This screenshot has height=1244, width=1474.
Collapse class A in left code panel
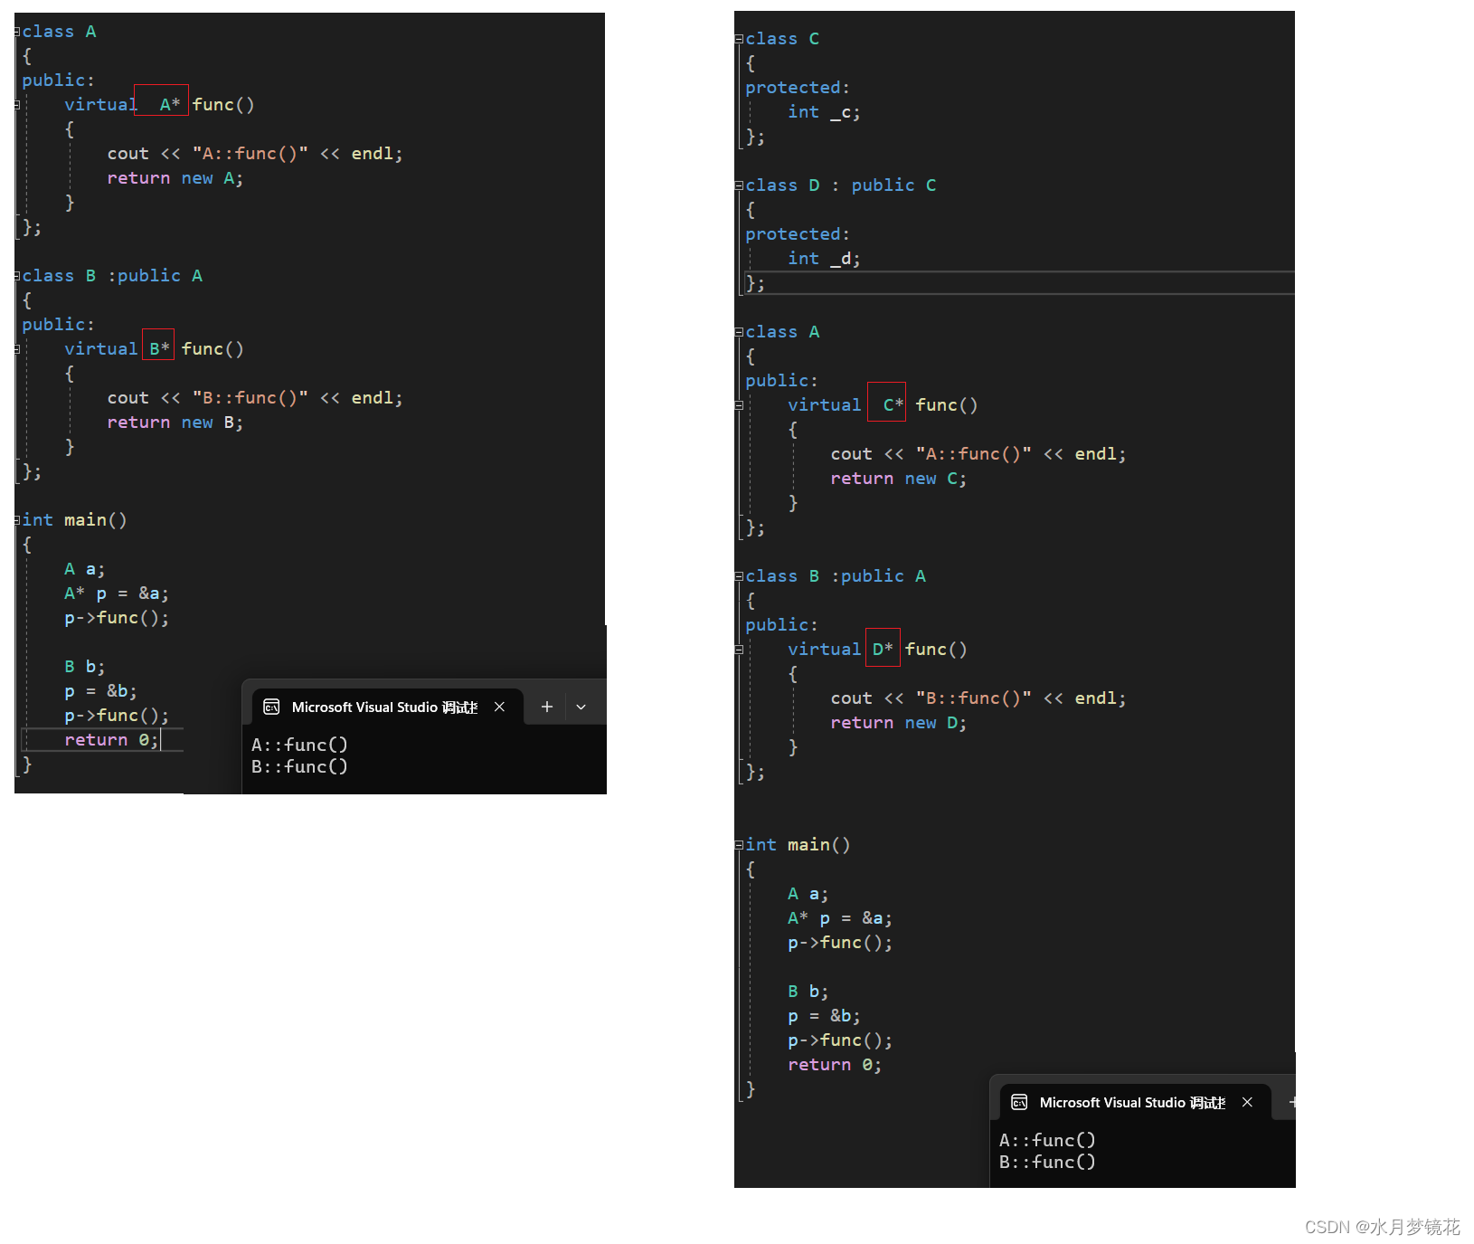coord(16,32)
